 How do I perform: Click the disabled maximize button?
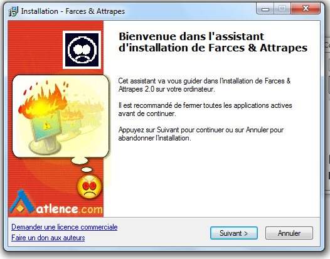pyautogui.click(x=282, y=9)
